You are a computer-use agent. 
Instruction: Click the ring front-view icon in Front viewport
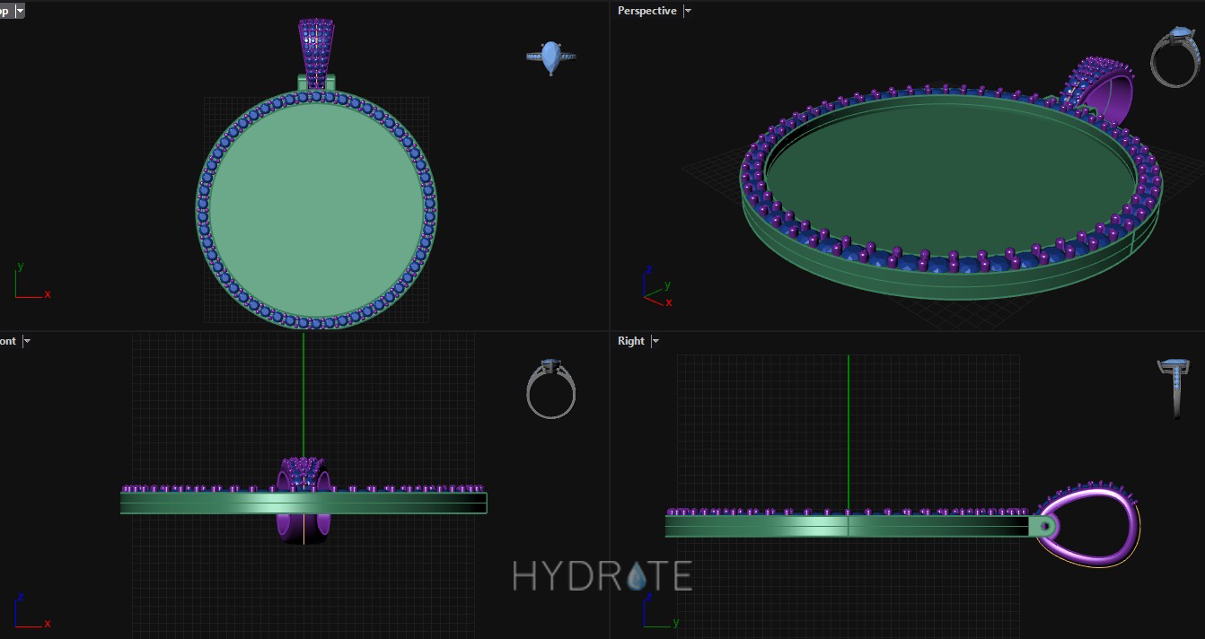(x=550, y=390)
